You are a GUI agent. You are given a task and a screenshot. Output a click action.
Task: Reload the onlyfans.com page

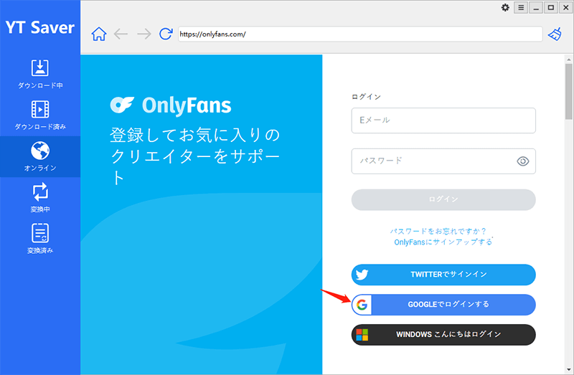click(x=166, y=34)
